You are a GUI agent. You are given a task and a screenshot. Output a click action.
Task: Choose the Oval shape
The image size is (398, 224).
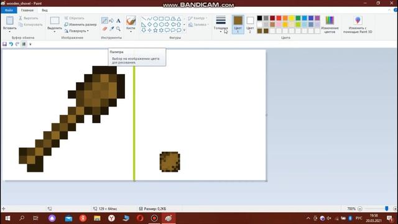[x=155, y=19]
